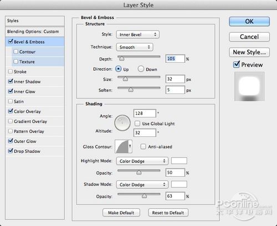Click the layer style preview thumbnail
Screen dimensions: 277x226
249,86
